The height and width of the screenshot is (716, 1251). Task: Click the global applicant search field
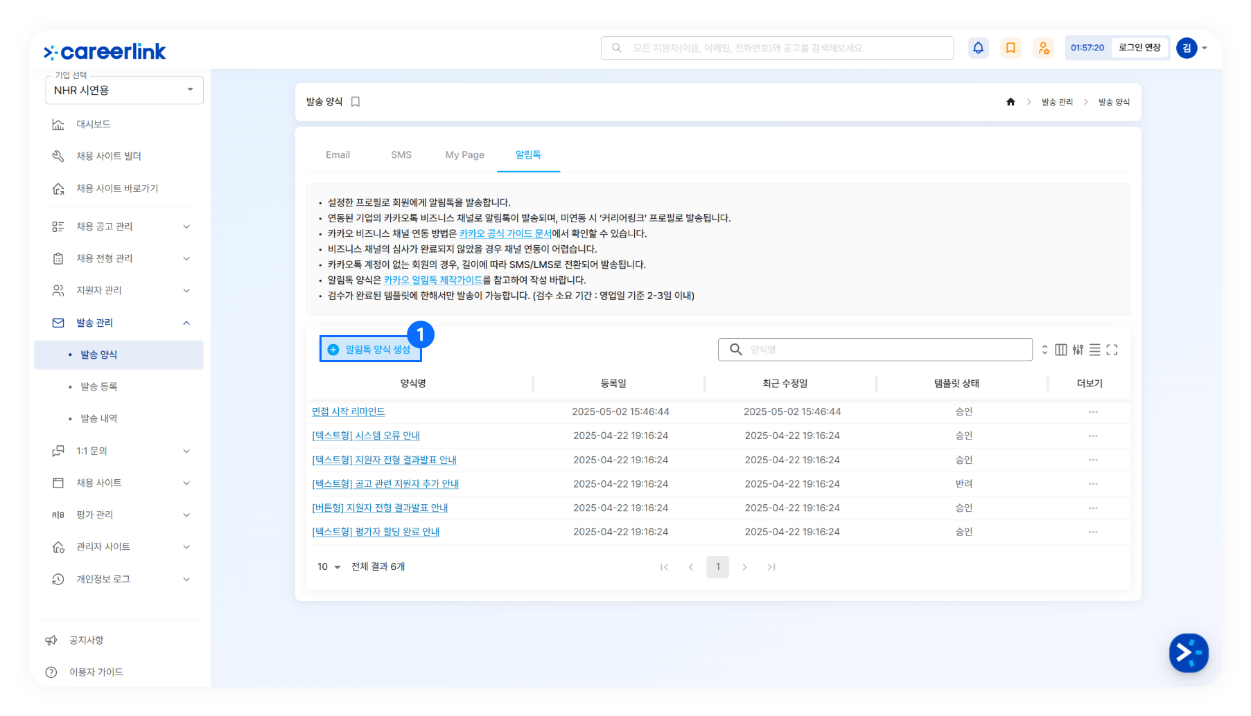(x=777, y=48)
